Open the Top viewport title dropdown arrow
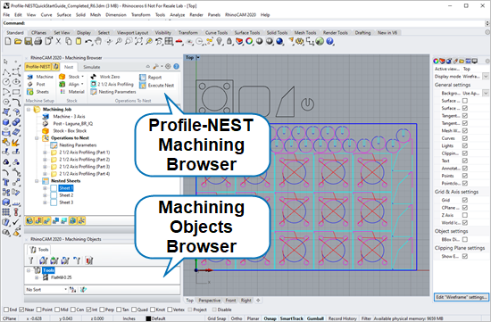 (x=197, y=57)
